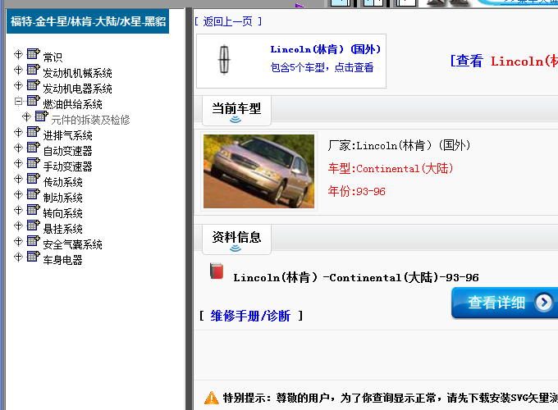Viewport: 558px width, 410px height.
Task: Click the document icon beside 转向系统
Action: [34, 209]
